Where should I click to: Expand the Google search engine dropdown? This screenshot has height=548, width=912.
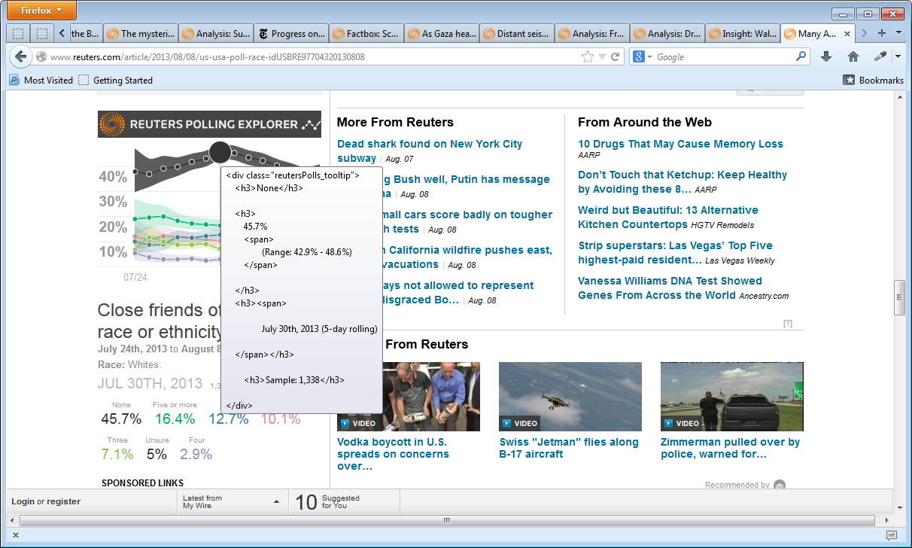[642, 56]
